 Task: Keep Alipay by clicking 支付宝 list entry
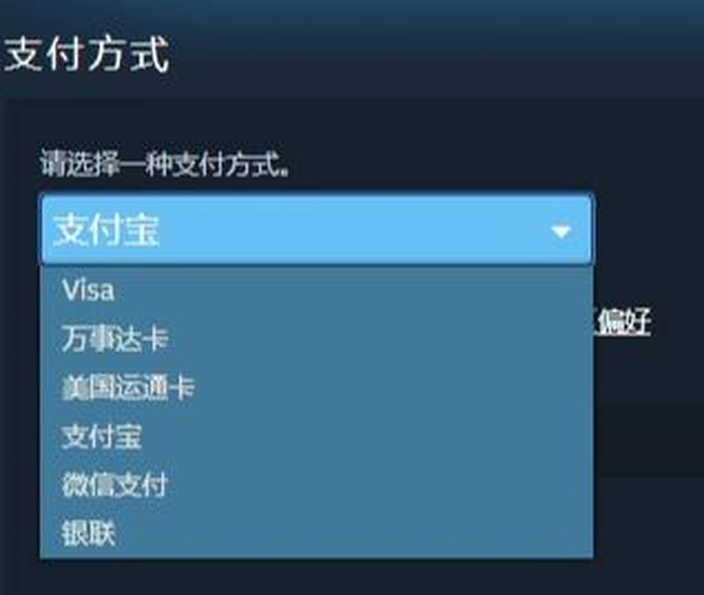coord(316,436)
